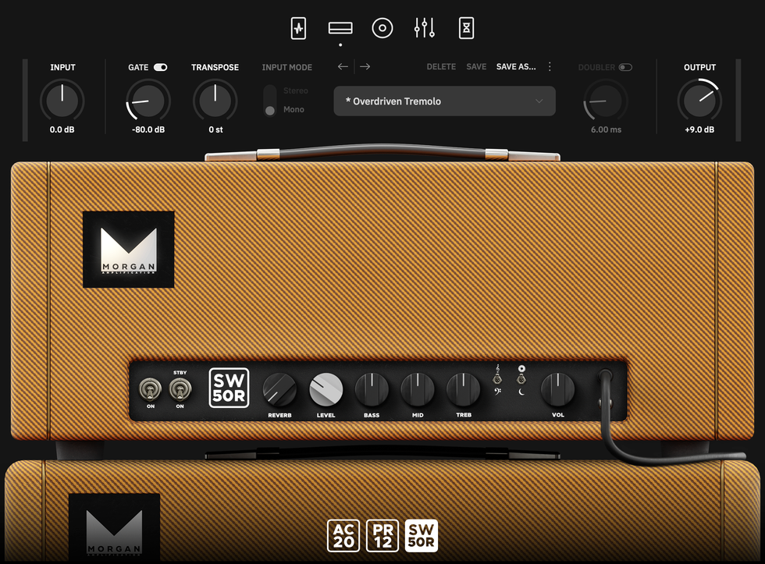765x564 pixels.
Task: Expand the Overdriven Tremolo preset dropdown
Action: [444, 101]
